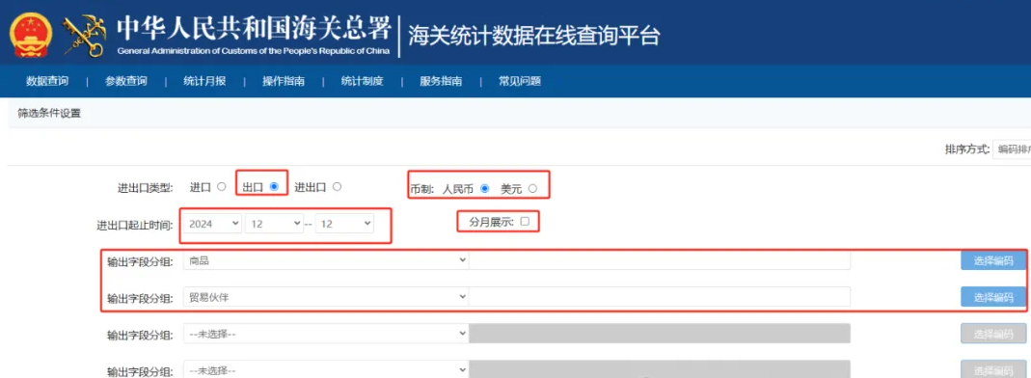Open the 操作指南 menu
This screenshot has height=378, width=1031.
point(284,82)
